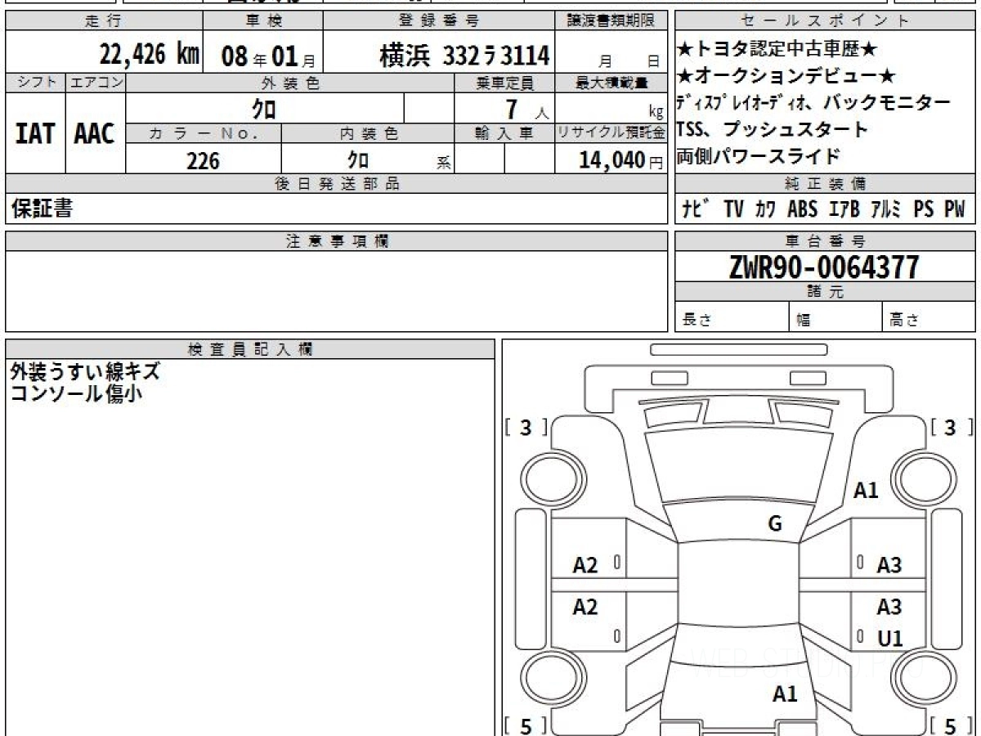Select the ★オークションデビュー★ line
This screenshot has height=736, width=981.
coord(786,77)
